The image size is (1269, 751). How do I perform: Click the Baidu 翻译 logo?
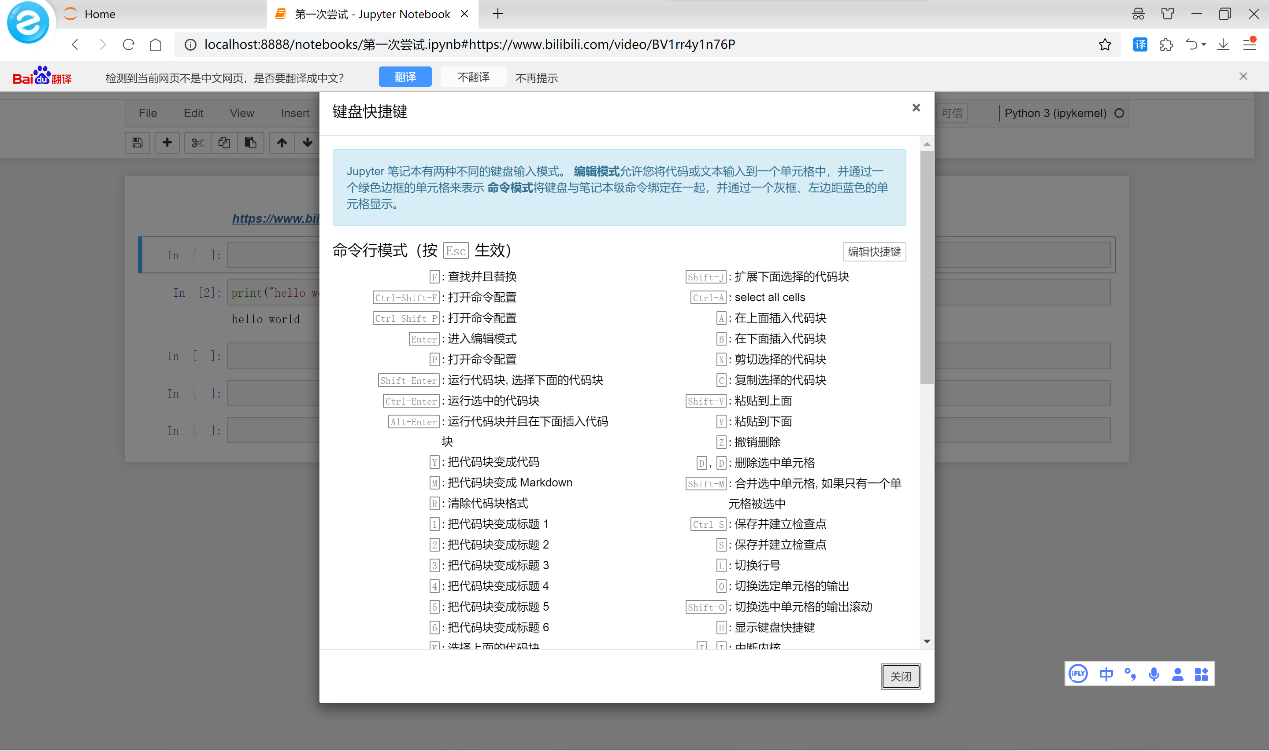click(x=42, y=76)
